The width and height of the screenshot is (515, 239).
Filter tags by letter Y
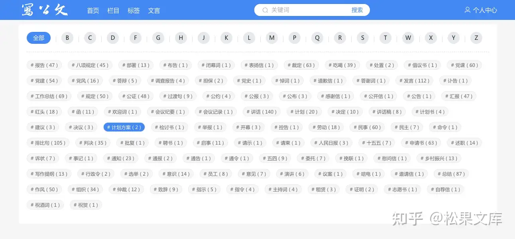pyautogui.click(x=454, y=38)
